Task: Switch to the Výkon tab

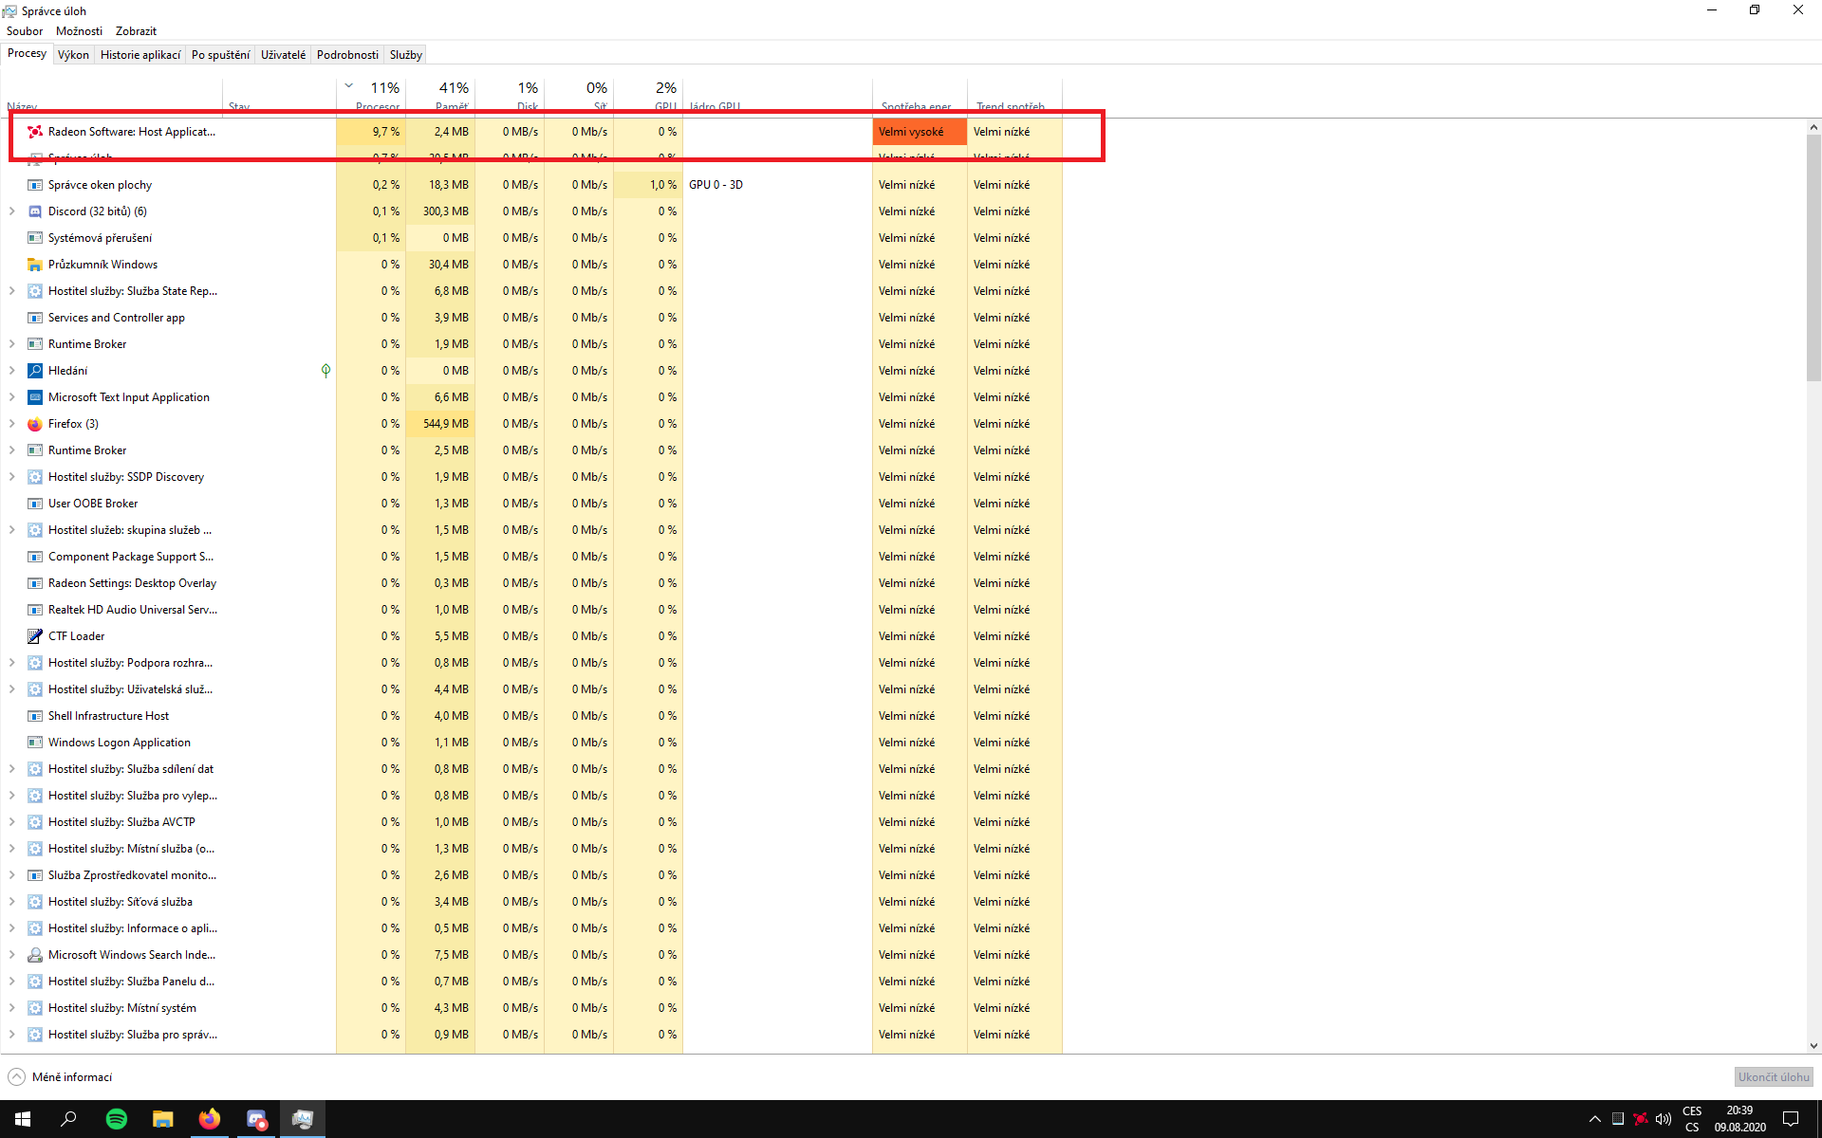Action: pos(73,55)
